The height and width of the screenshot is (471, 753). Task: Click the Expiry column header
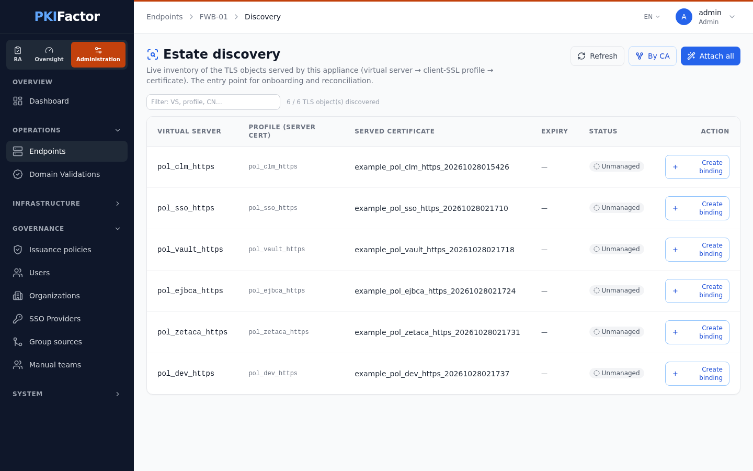point(554,131)
